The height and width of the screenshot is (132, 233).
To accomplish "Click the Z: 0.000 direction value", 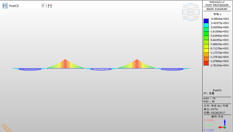I will point(209,130).
